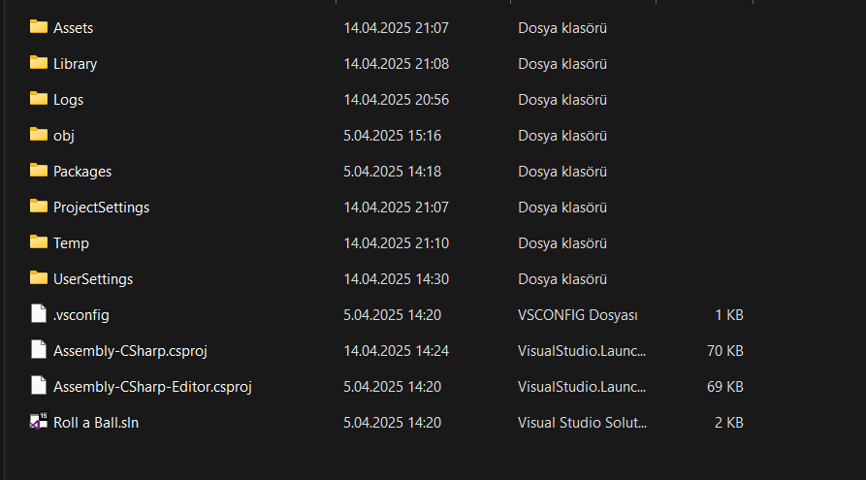866x480 pixels.
Task: Click the ProjectSettings folder name label
Action: [x=101, y=208]
